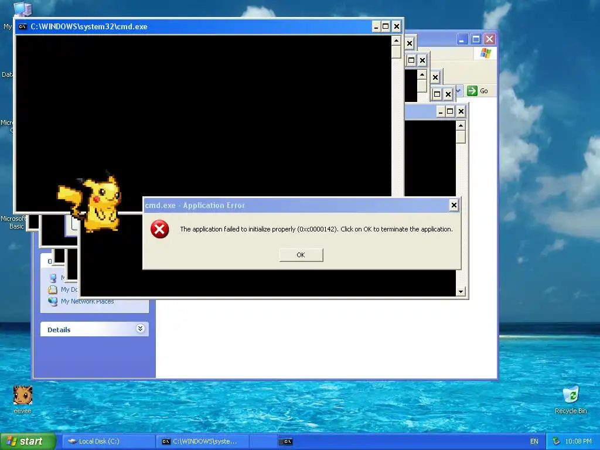Maximize the lower cmd window behind the dialog

pyautogui.click(x=451, y=111)
